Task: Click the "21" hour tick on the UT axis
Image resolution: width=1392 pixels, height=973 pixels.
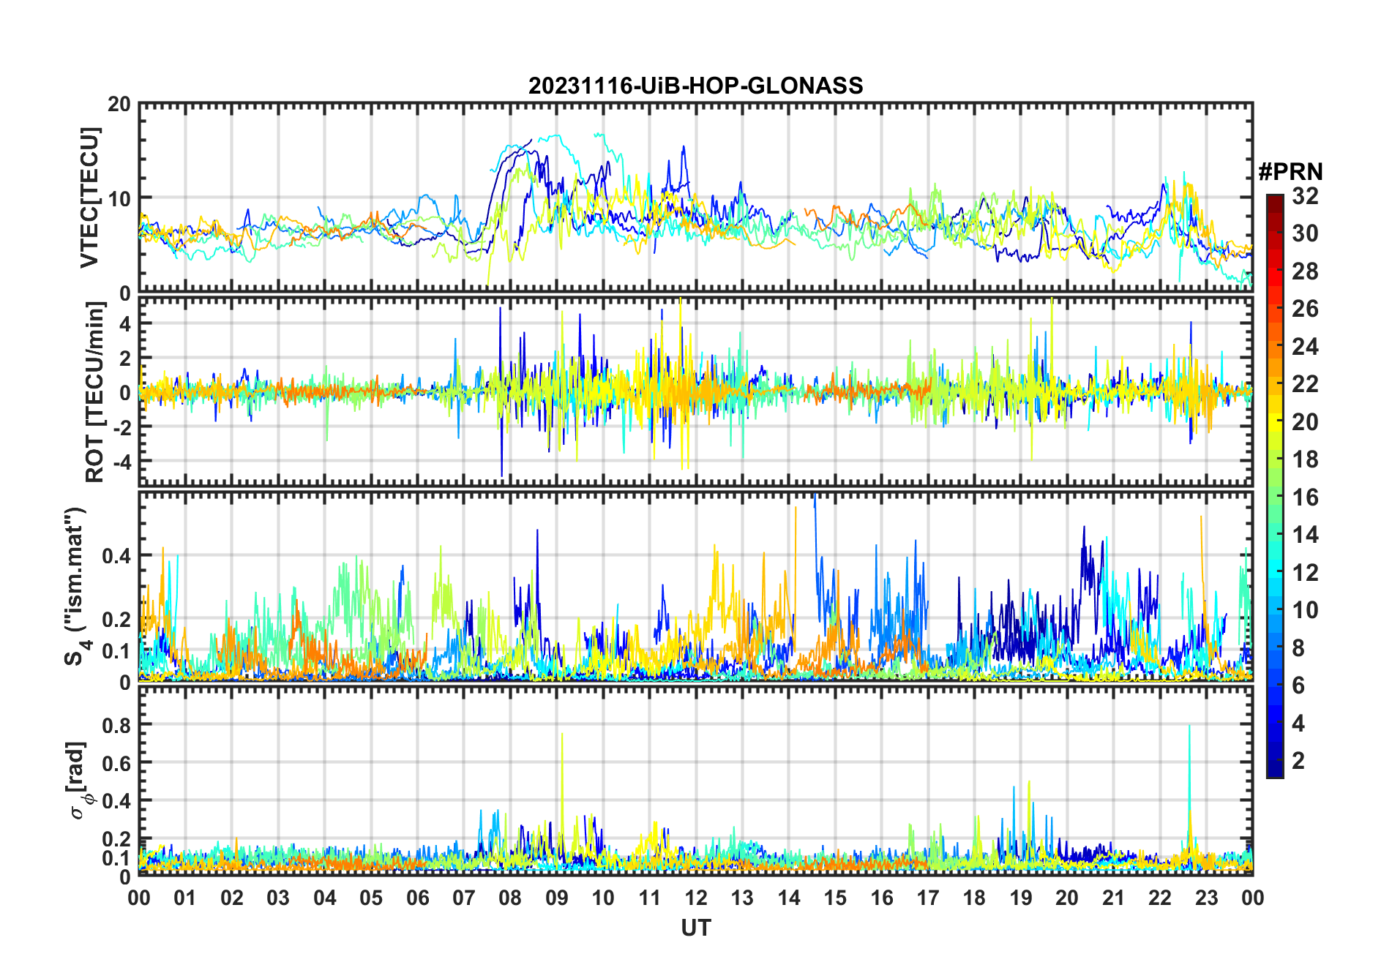Action: pyautogui.click(x=1113, y=898)
